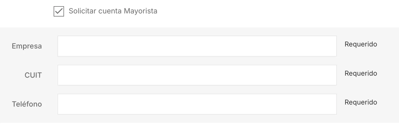Uncheck the Solicitar cuenta Mayorista checkbox
Image resolution: width=399 pixels, height=128 pixels.
59,12
